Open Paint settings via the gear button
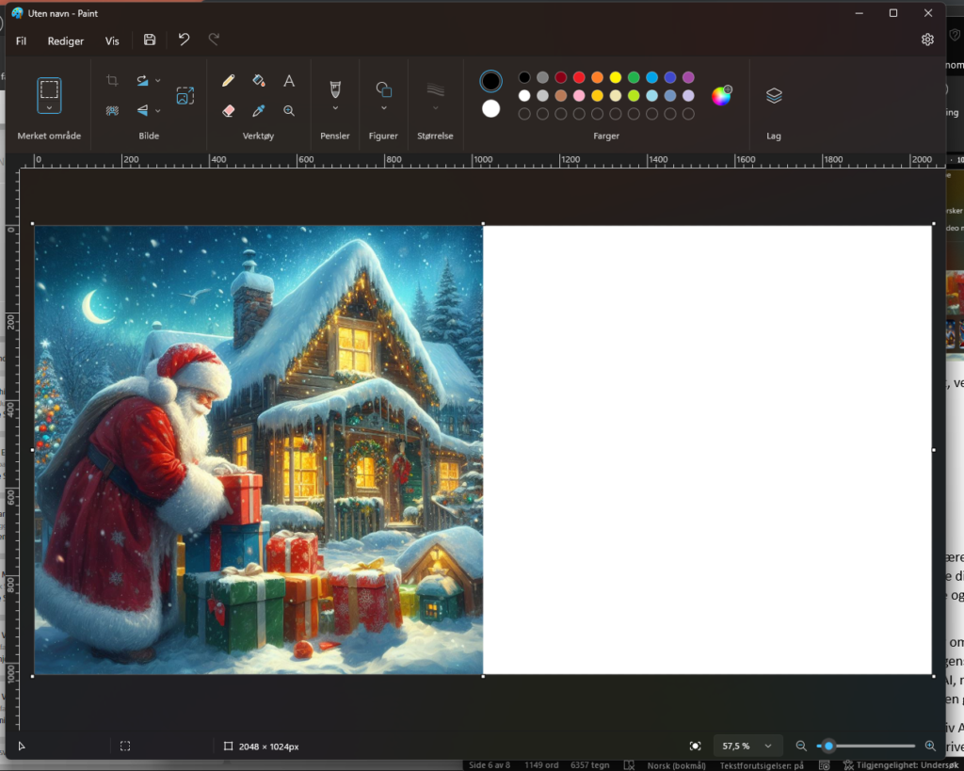Viewport: 964px width, 771px height. click(927, 40)
